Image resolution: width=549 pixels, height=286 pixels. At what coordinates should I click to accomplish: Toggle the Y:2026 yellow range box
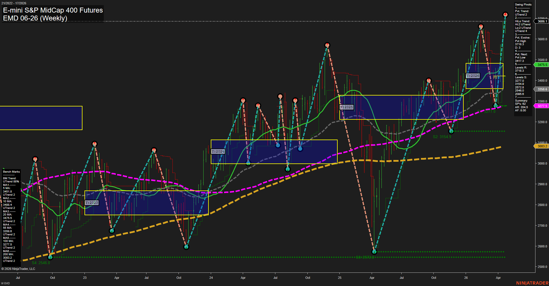tap(473, 76)
